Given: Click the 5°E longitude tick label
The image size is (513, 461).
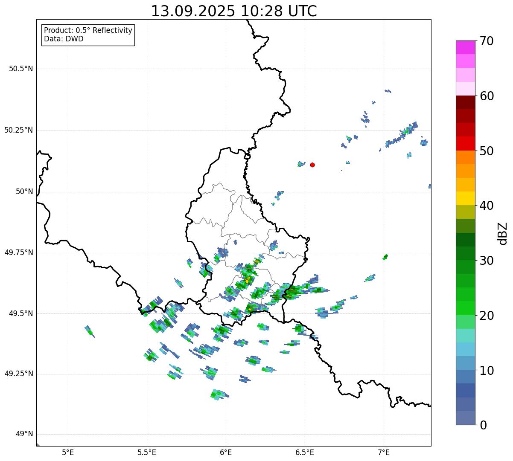Looking at the screenshot, I should click(68, 452).
